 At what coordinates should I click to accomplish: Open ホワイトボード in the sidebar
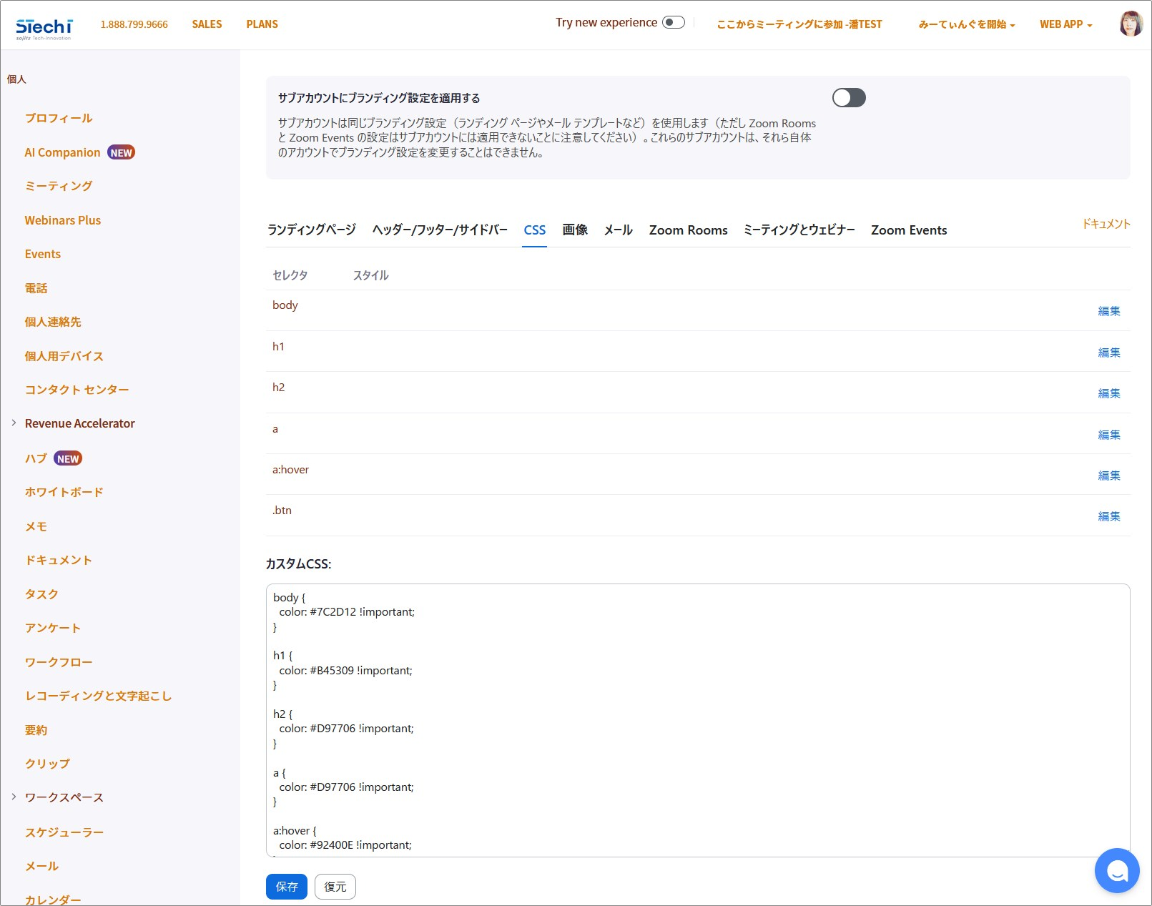point(64,492)
